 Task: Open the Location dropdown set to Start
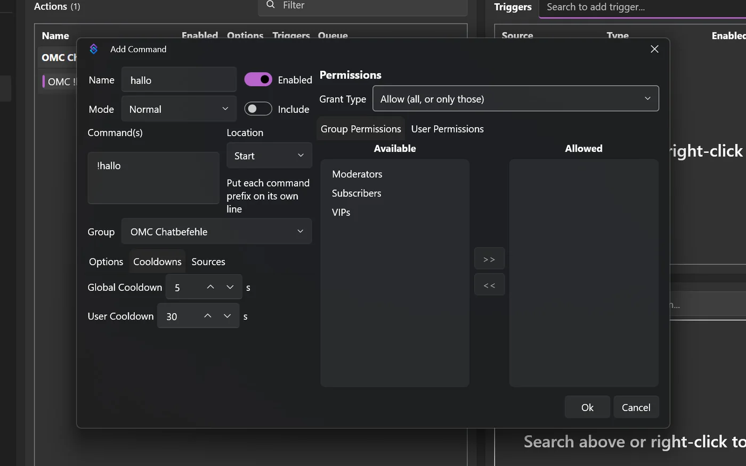click(269, 156)
